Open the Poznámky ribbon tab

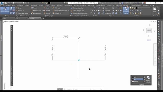tap(20, 5)
